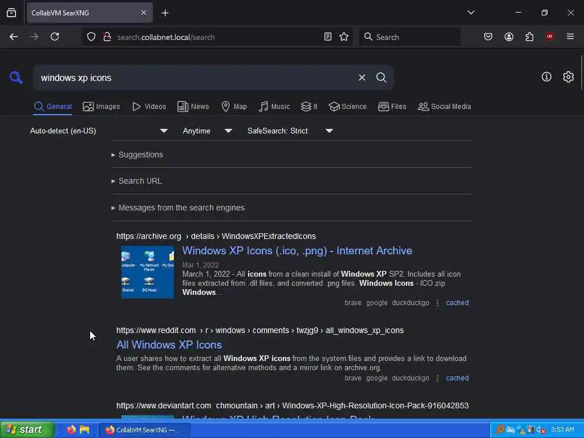The width and height of the screenshot is (584, 438).
Task: Switch to the It tab
Action: (x=309, y=107)
